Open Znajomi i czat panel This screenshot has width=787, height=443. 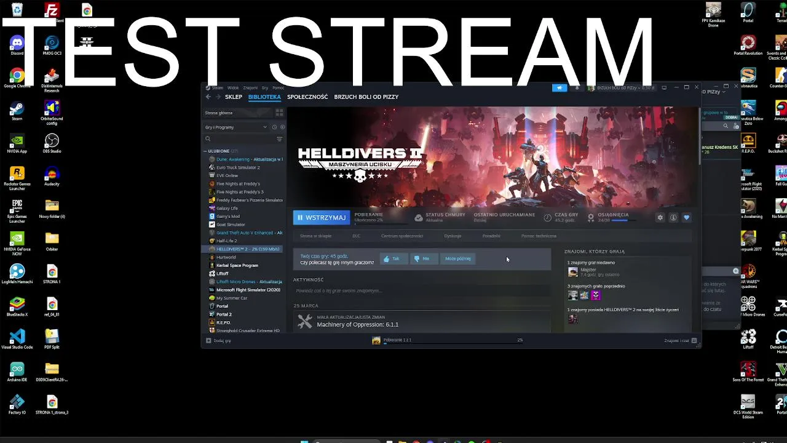tap(681, 340)
